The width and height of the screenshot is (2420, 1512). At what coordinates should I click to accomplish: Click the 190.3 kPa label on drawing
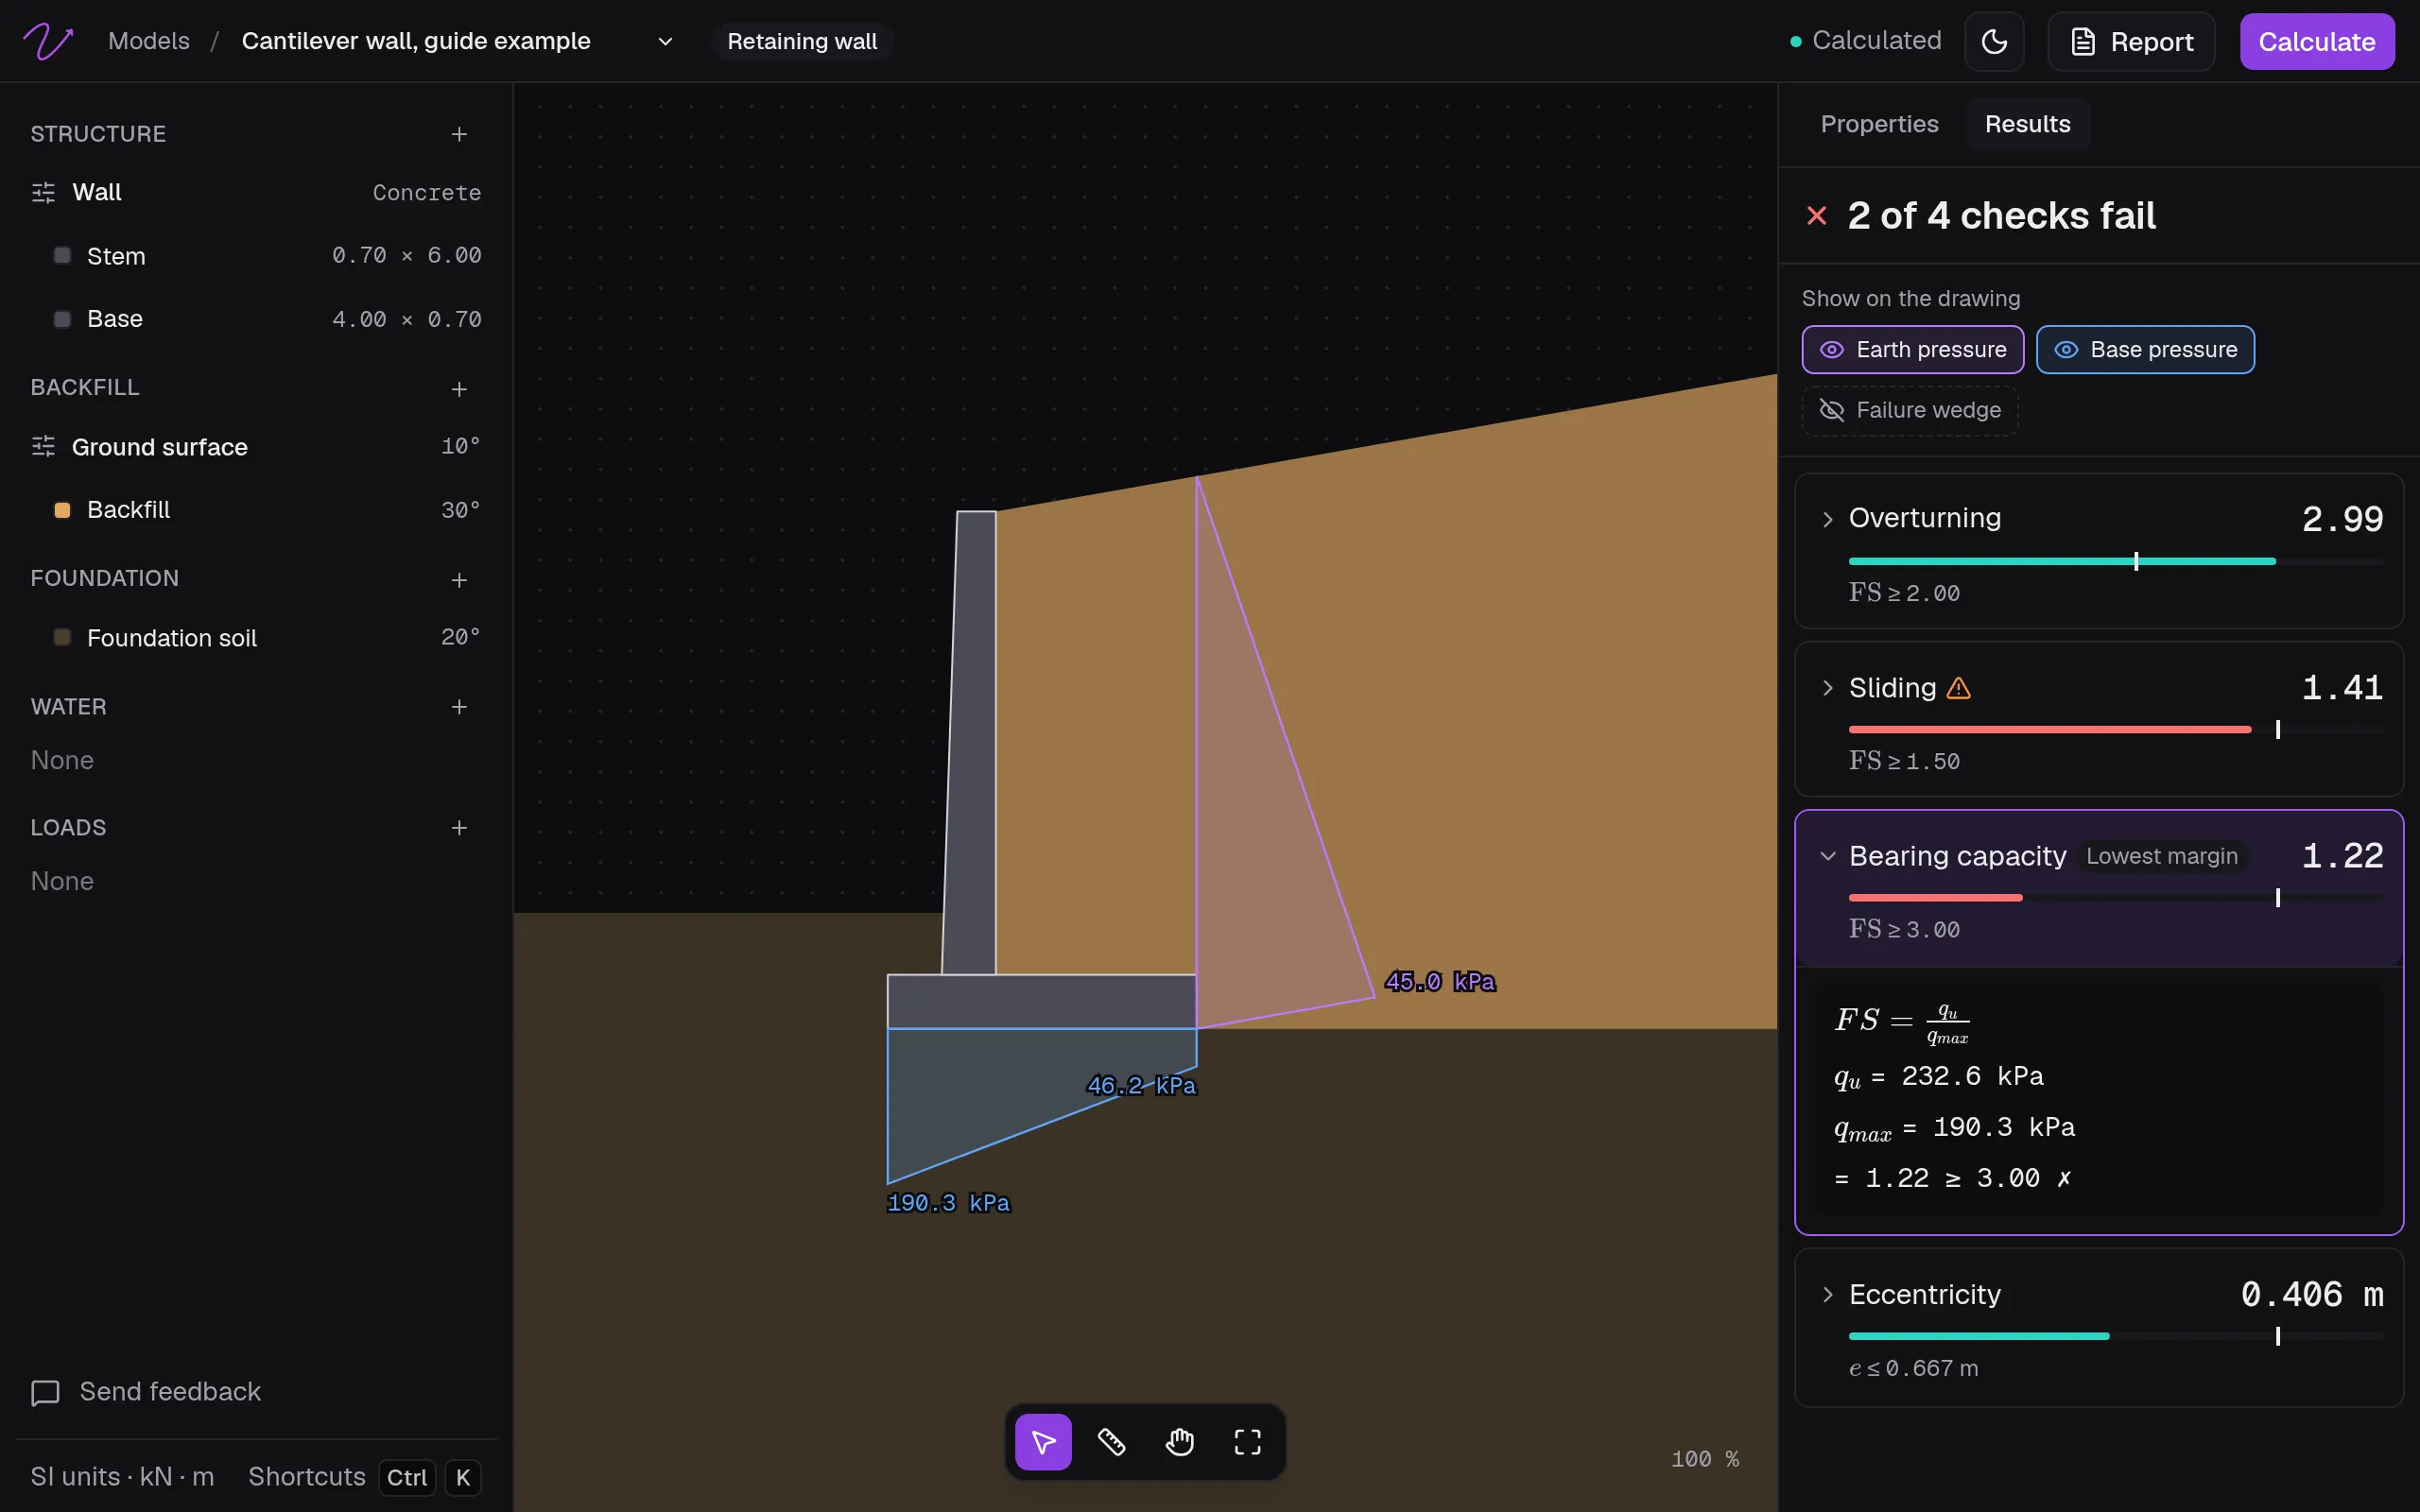pyautogui.click(x=949, y=1203)
